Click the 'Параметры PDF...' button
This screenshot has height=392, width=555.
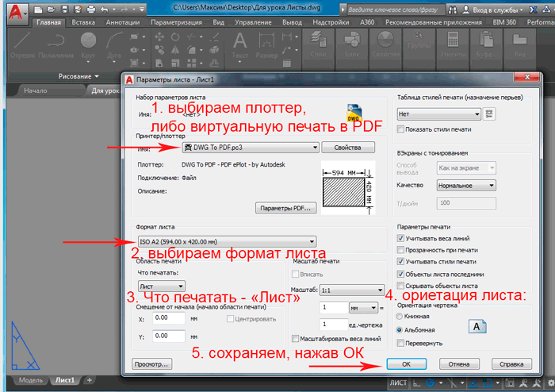click(285, 208)
